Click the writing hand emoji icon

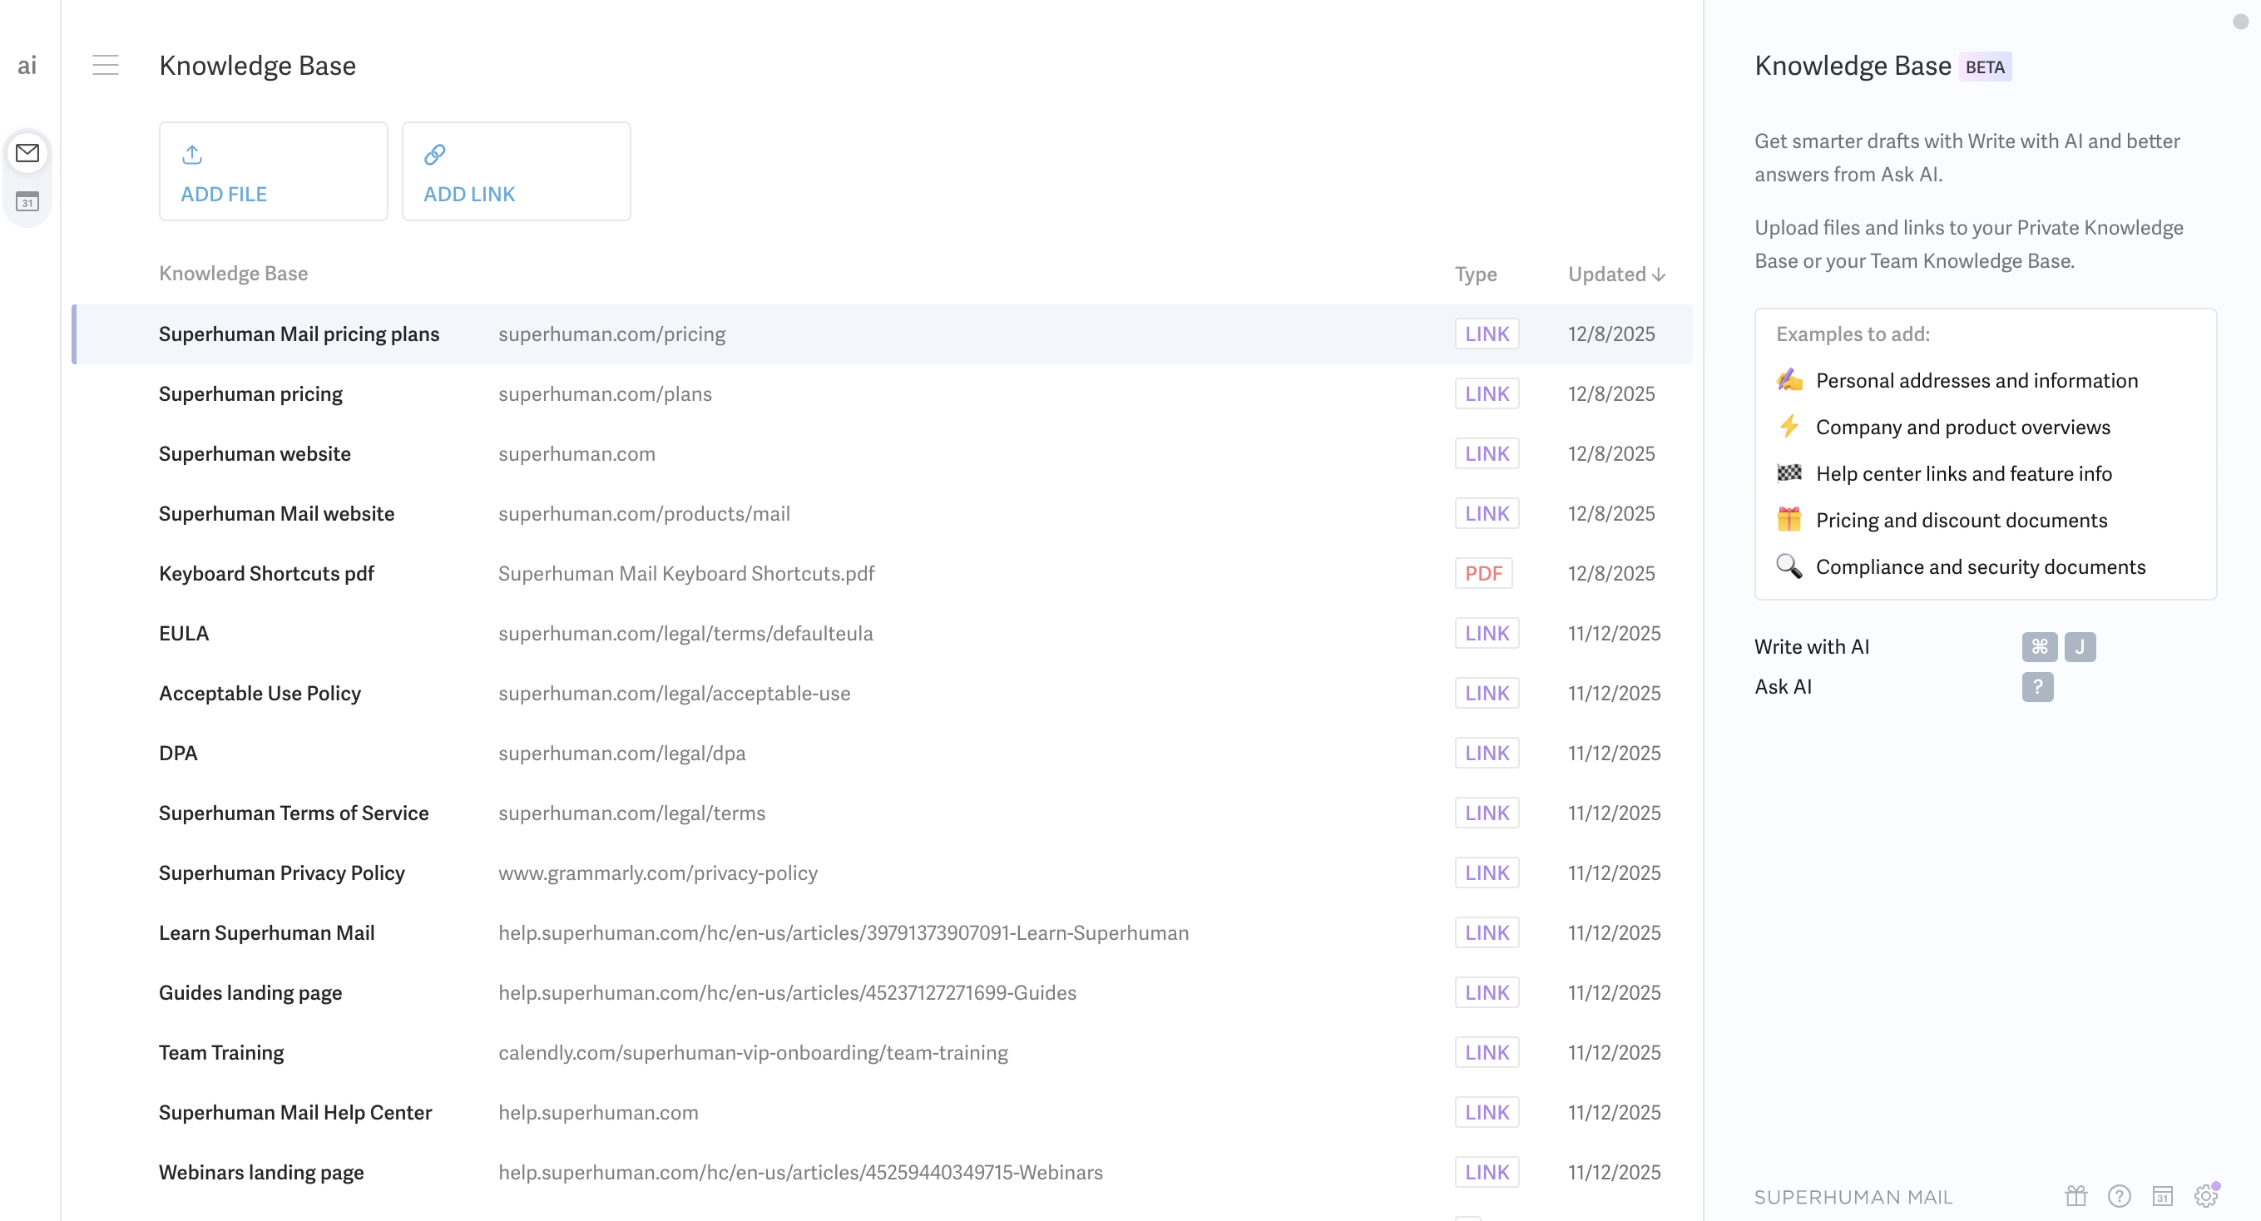pos(1789,380)
